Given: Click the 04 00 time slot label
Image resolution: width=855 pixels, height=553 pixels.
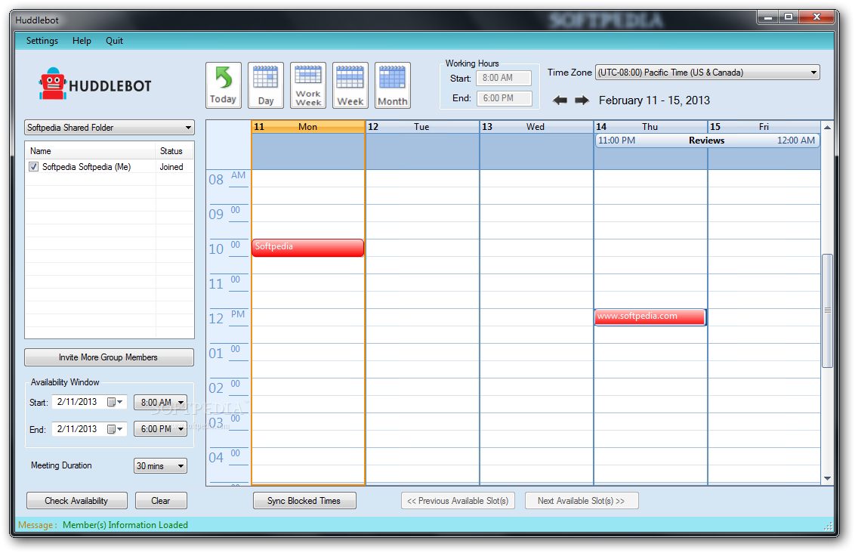Looking at the screenshot, I should (x=227, y=457).
